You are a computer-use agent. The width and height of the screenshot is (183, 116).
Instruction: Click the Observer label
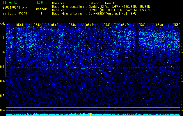(59, 3)
